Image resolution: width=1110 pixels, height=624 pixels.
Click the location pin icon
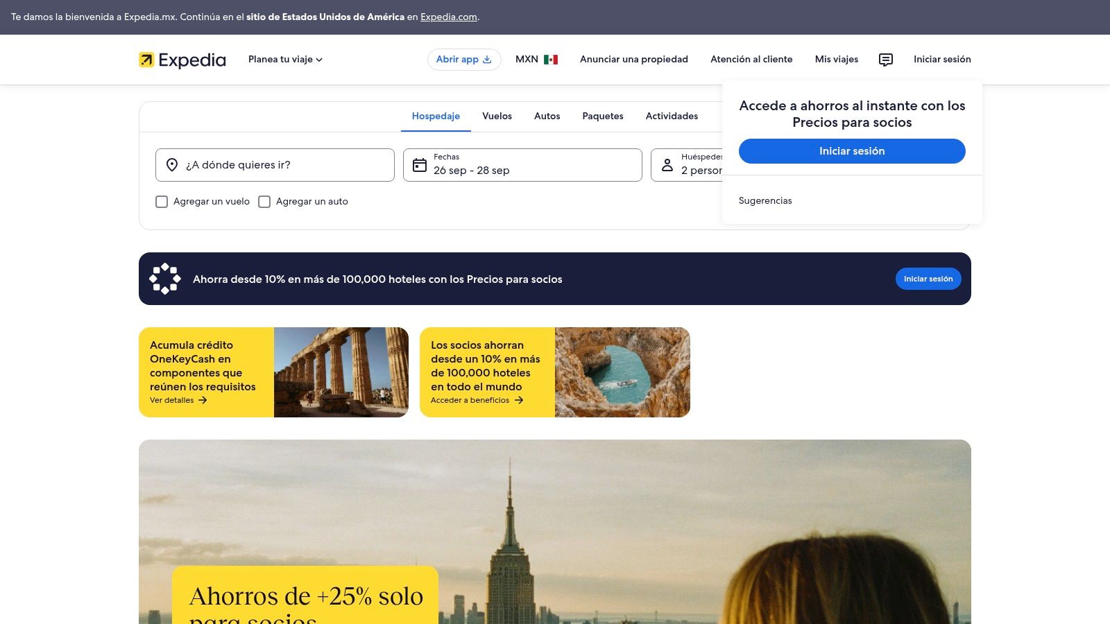172,165
